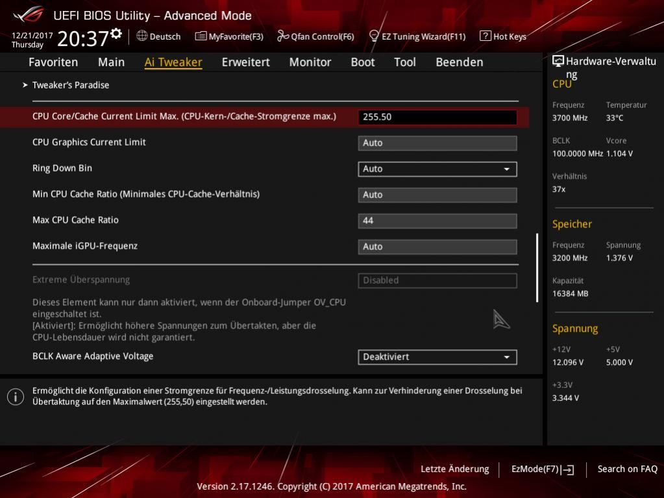Click the +5V value 5.000 V
This screenshot has height=498, width=664.
[619, 362]
